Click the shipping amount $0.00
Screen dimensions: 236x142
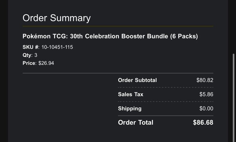click(x=206, y=108)
